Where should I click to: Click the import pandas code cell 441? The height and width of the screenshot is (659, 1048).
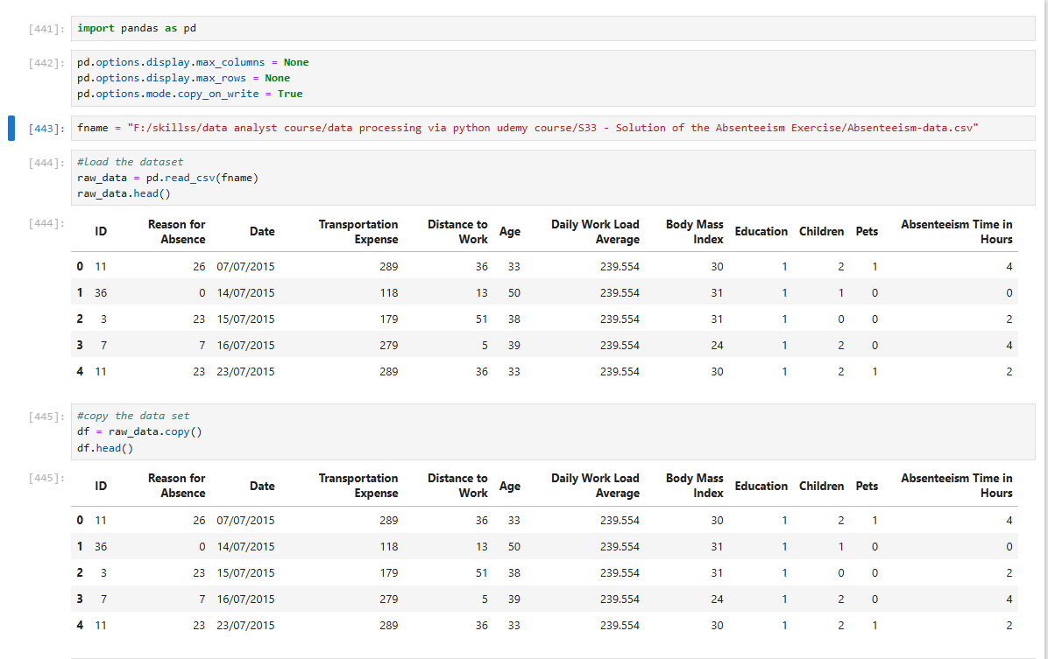click(x=553, y=28)
